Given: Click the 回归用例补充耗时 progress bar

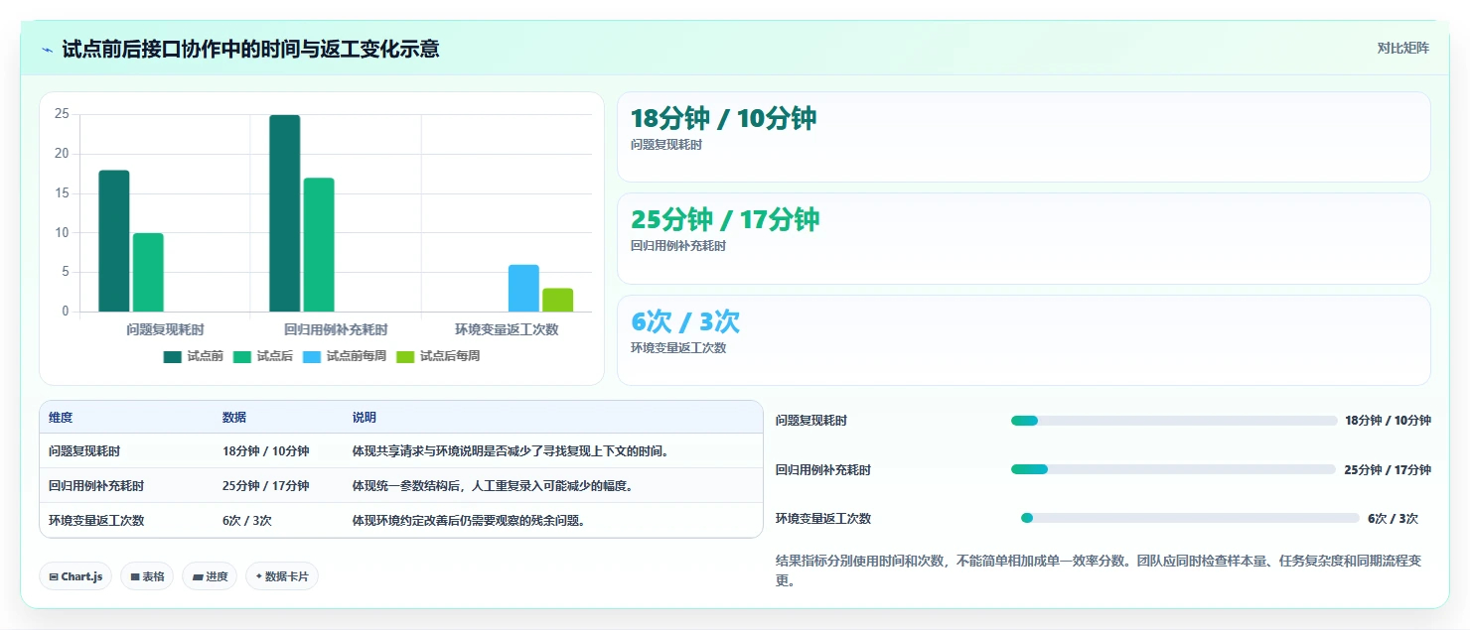Looking at the screenshot, I should click(1173, 469).
